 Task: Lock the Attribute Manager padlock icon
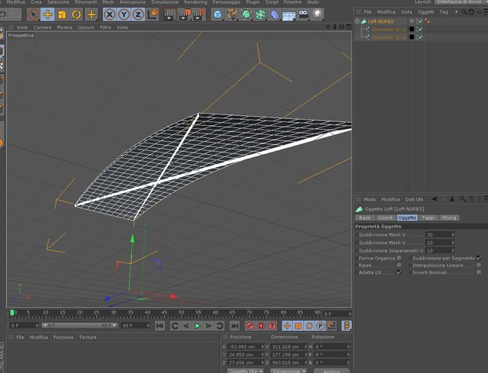(x=472, y=199)
